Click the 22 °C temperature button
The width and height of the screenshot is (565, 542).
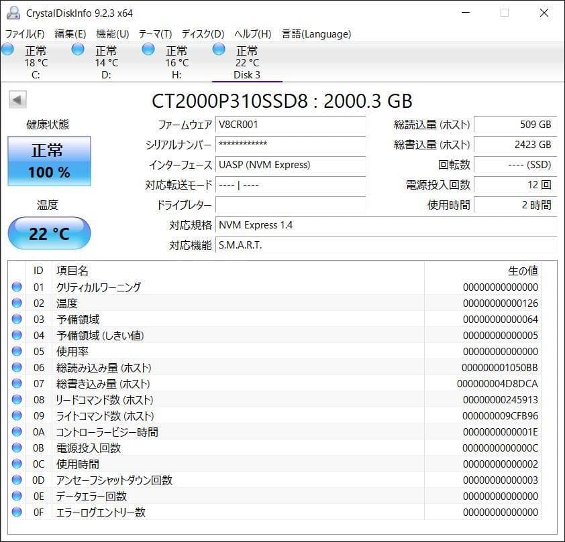click(50, 233)
